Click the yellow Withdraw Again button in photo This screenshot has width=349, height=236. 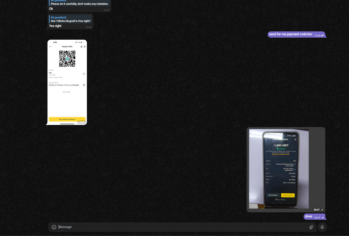pyautogui.click(x=288, y=195)
